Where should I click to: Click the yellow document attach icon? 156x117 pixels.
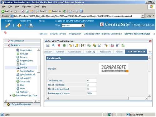tap(77, 45)
